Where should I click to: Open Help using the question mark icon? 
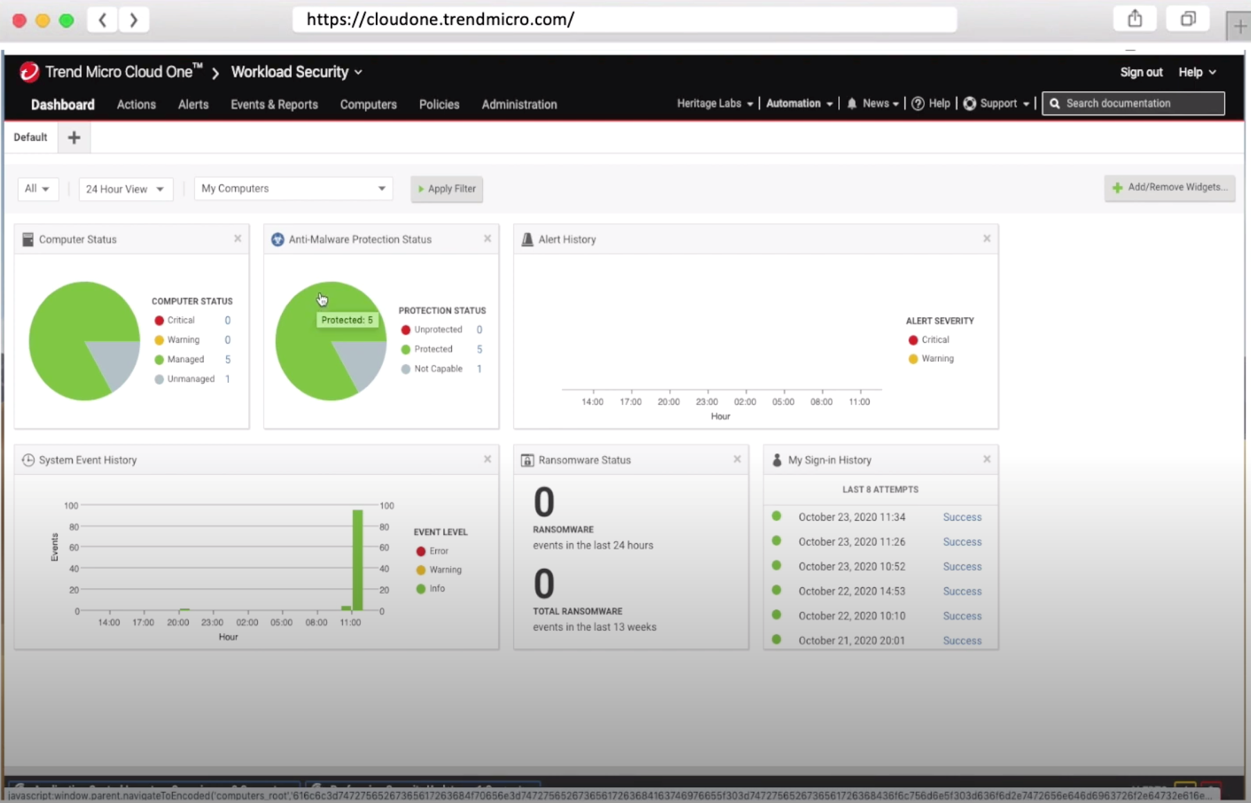[x=917, y=104]
